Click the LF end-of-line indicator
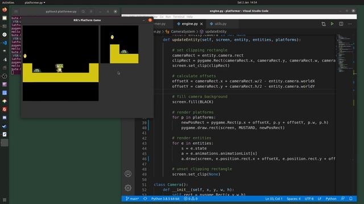 320,199
